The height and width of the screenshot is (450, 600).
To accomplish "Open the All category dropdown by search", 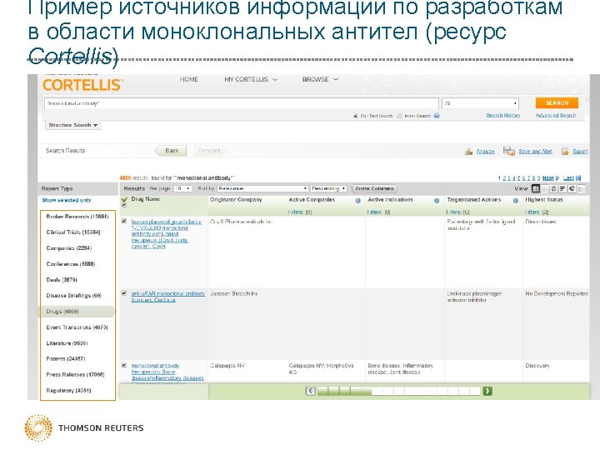I will [x=480, y=103].
